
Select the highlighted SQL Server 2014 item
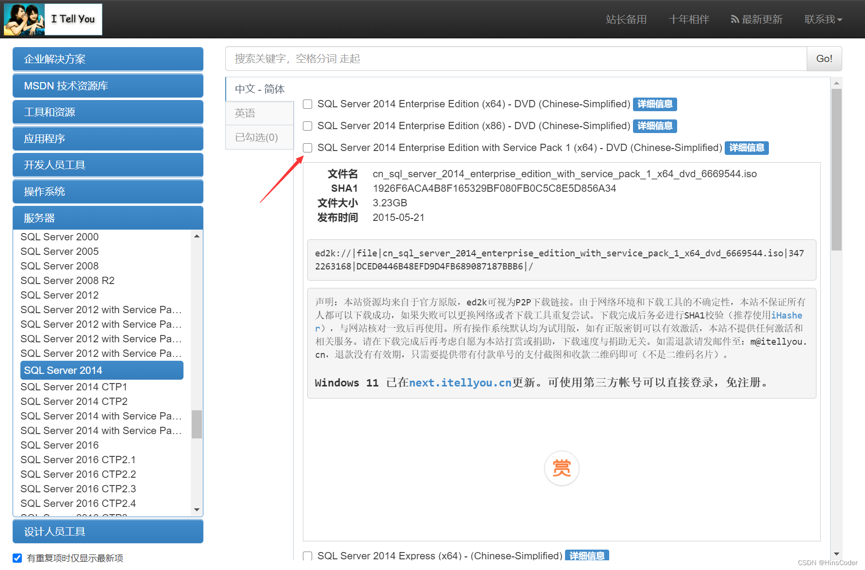click(x=102, y=370)
